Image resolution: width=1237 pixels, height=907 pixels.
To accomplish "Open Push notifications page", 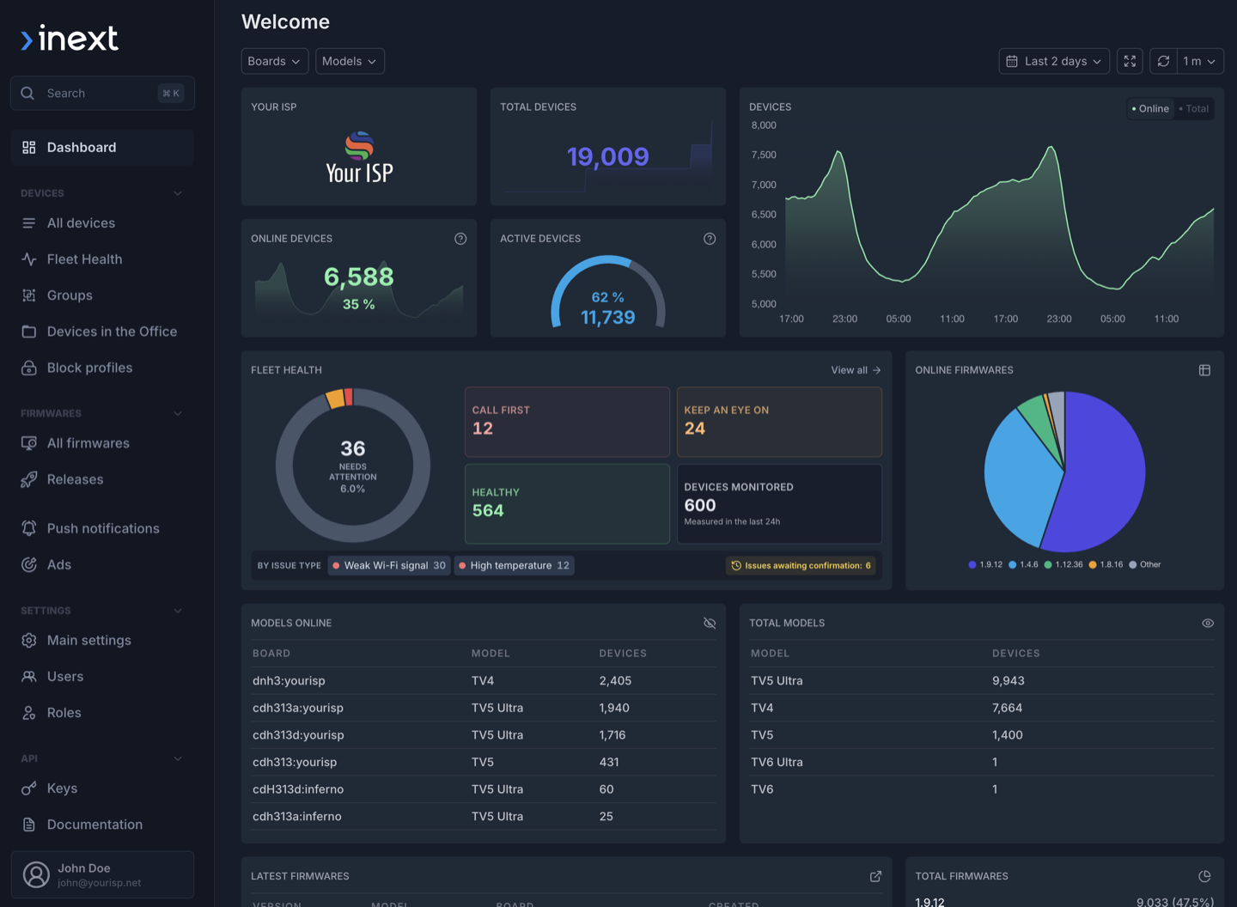I will click(x=103, y=528).
